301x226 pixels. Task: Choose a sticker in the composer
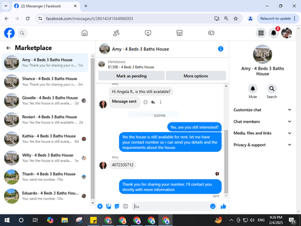click(x=117, y=206)
